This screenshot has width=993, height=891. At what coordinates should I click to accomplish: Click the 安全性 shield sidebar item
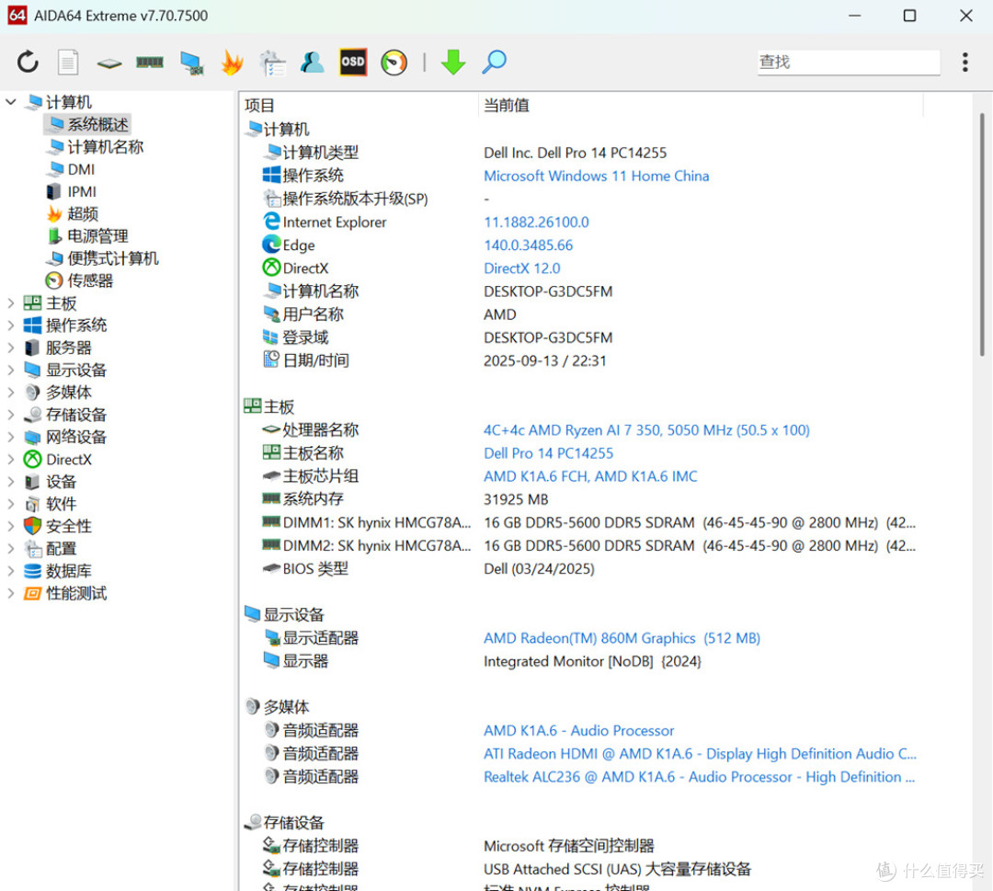click(x=58, y=526)
